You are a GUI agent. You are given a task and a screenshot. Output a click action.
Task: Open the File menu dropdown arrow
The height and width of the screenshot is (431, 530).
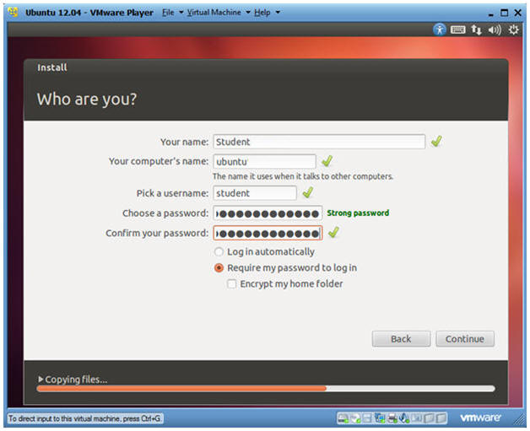click(x=181, y=13)
